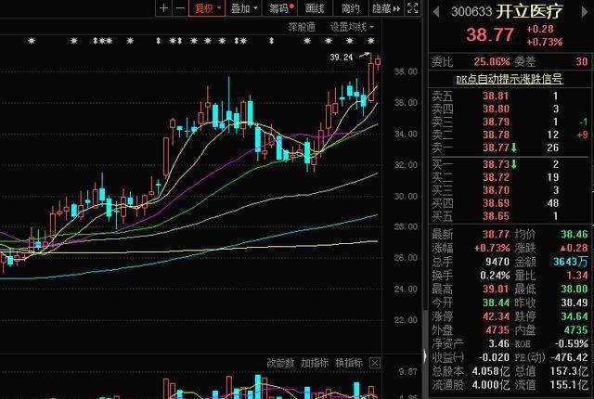The width and height of the screenshot is (594, 399).
Task: Switch to the 简约 simple view tab
Action: (x=350, y=8)
